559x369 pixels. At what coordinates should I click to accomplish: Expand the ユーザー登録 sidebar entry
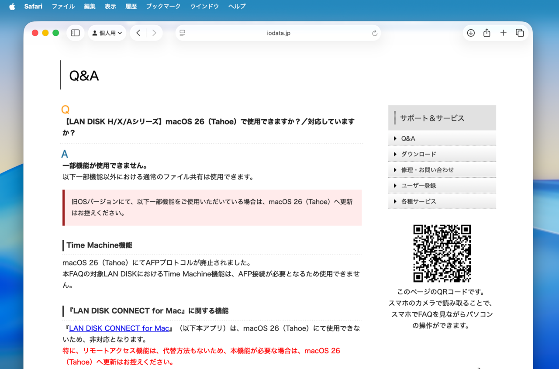click(x=418, y=186)
